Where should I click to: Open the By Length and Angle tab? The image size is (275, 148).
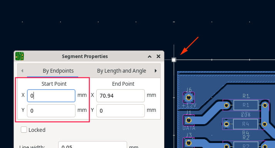[x=122, y=71]
